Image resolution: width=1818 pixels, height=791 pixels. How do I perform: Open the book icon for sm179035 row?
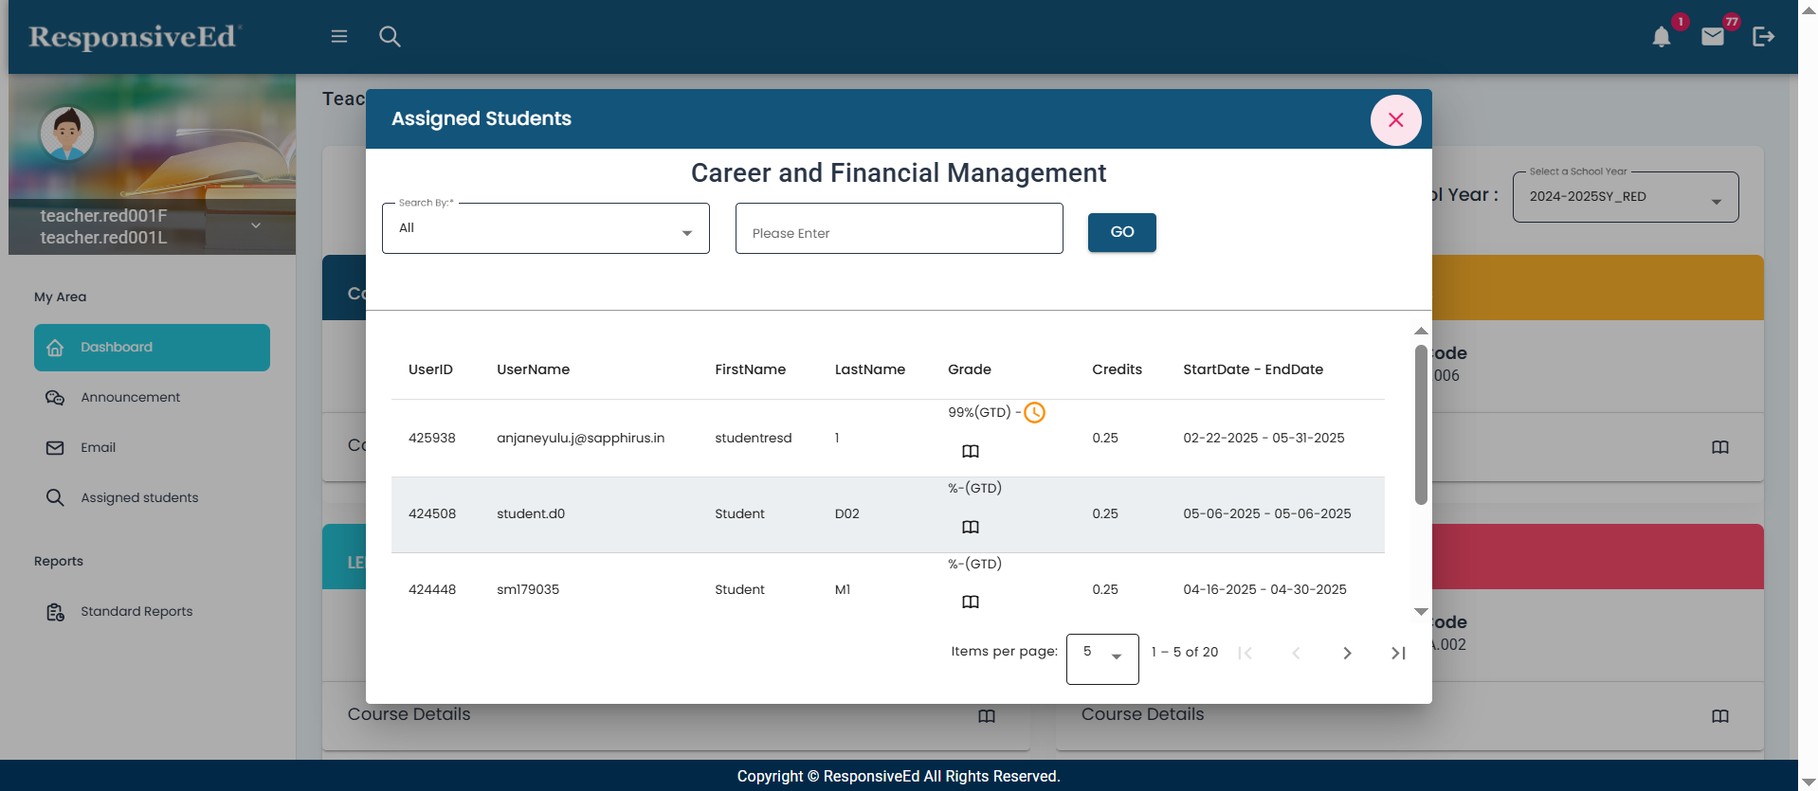coord(970,602)
